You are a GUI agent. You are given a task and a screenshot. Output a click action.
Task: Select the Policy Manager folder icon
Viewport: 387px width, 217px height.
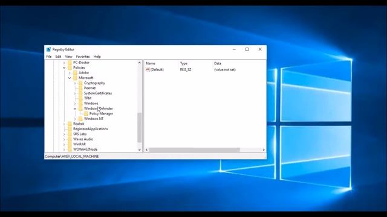point(86,114)
